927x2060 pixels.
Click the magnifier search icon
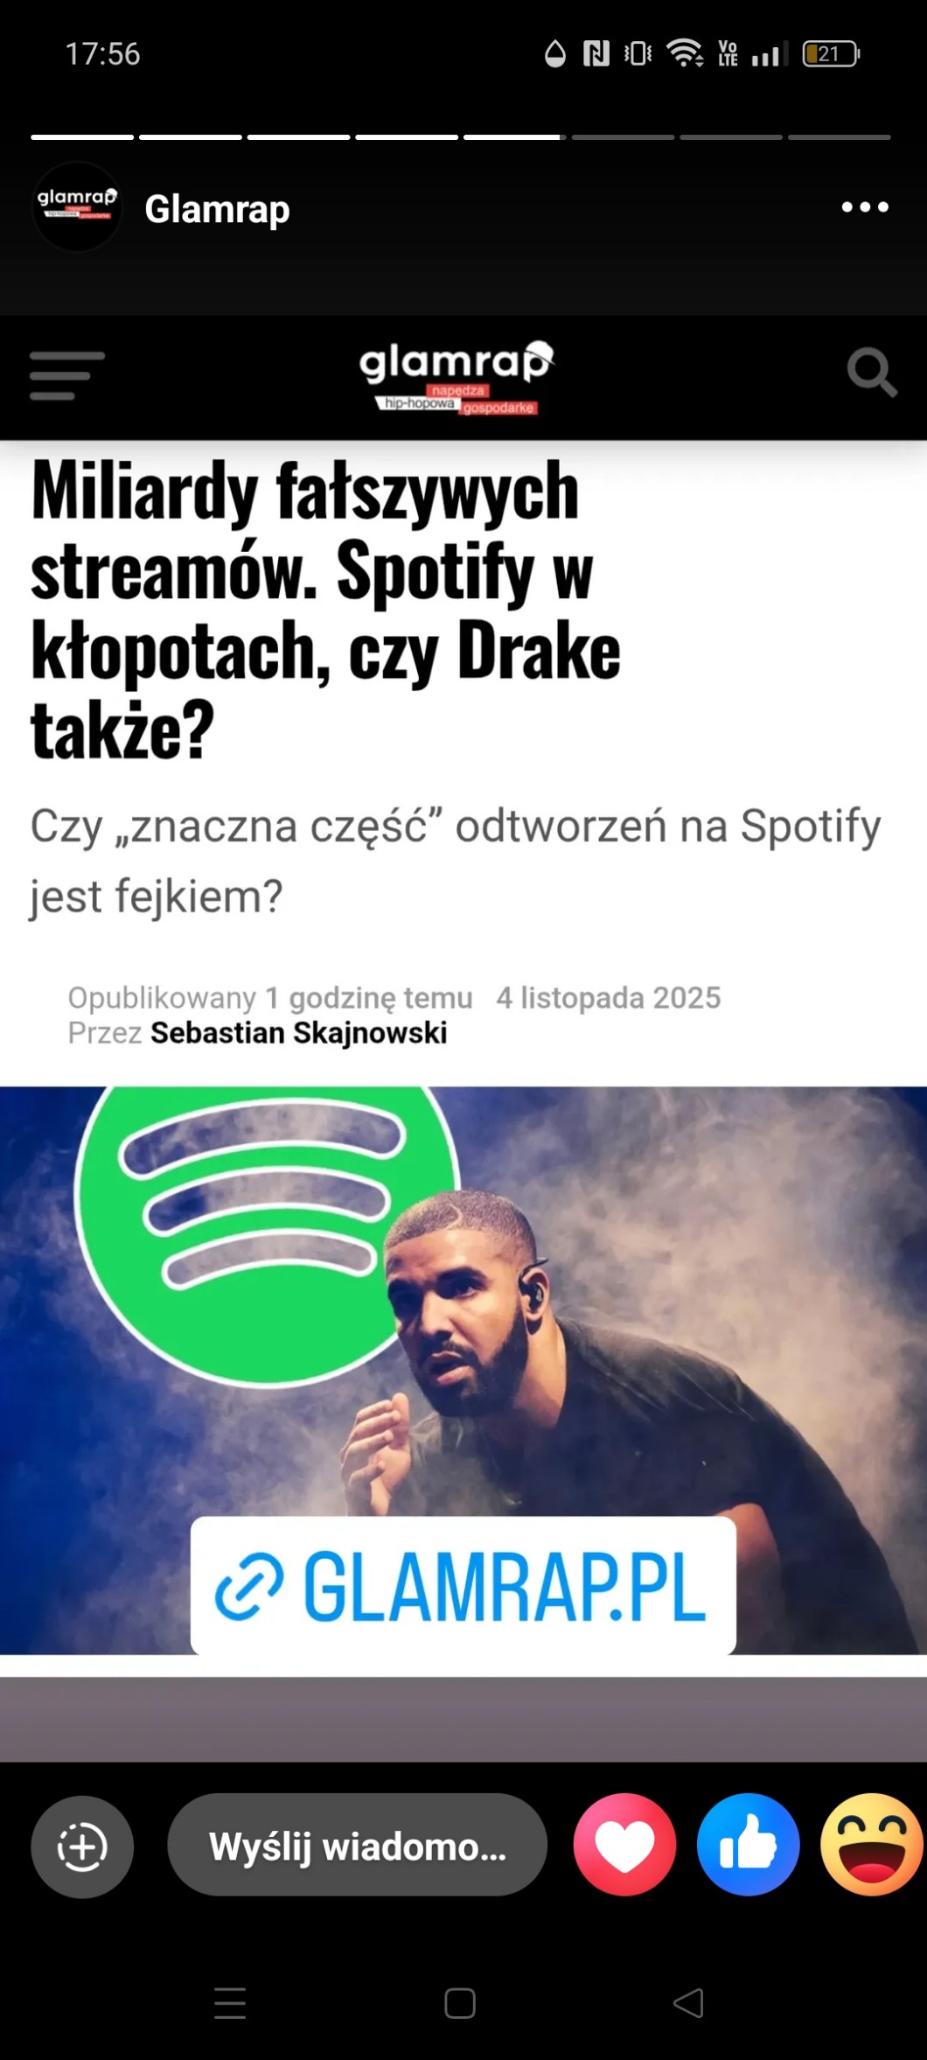(871, 373)
